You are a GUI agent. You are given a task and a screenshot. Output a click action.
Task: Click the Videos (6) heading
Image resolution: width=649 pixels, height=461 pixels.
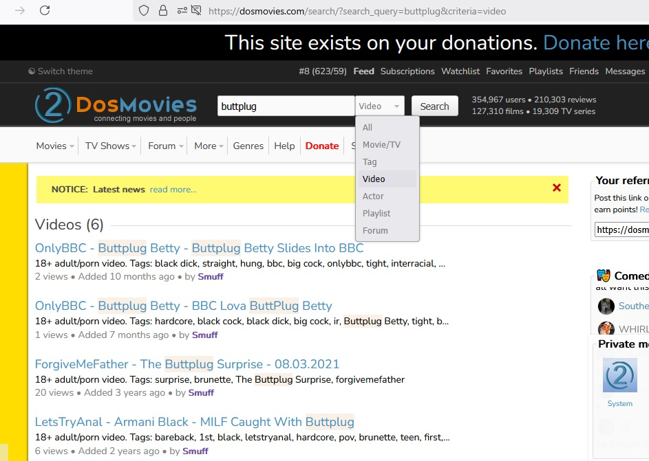tap(69, 224)
